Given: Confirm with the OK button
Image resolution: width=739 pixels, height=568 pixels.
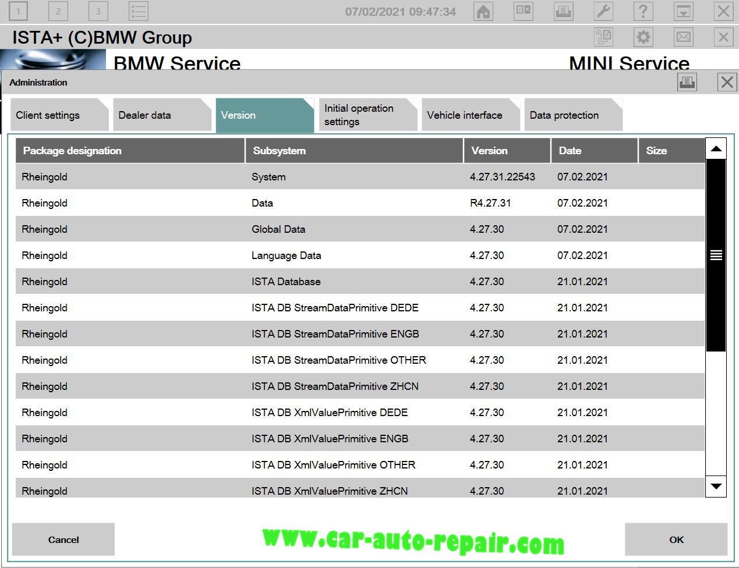Looking at the screenshot, I should [676, 539].
